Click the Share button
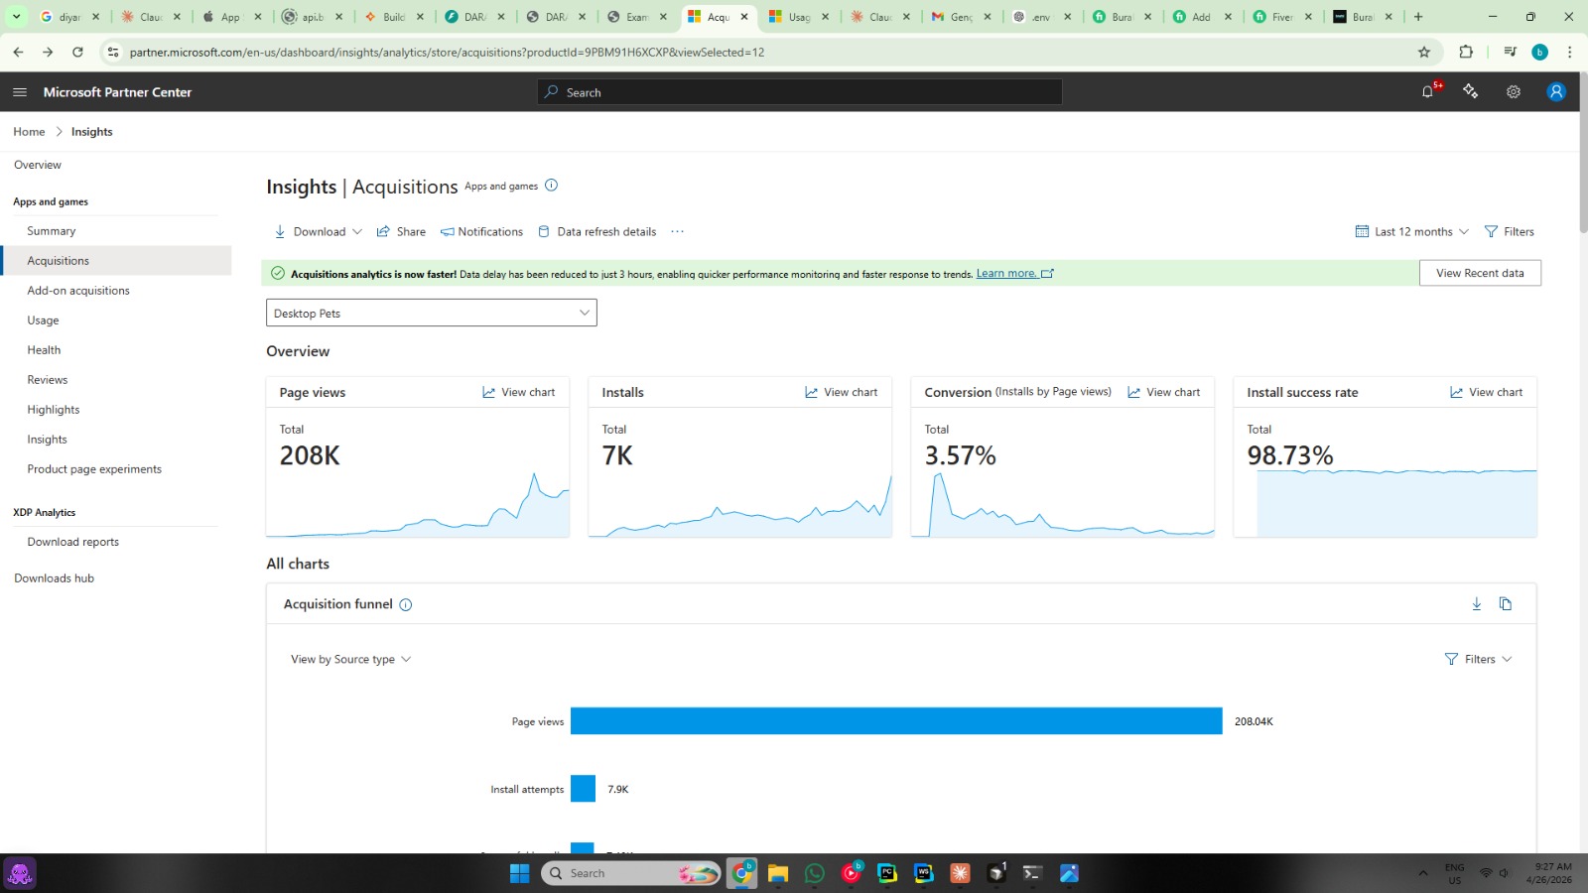This screenshot has width=1588, height=893. 401,232
